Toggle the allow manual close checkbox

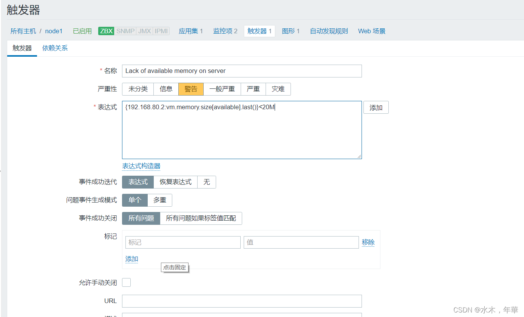tap(127, 282)
